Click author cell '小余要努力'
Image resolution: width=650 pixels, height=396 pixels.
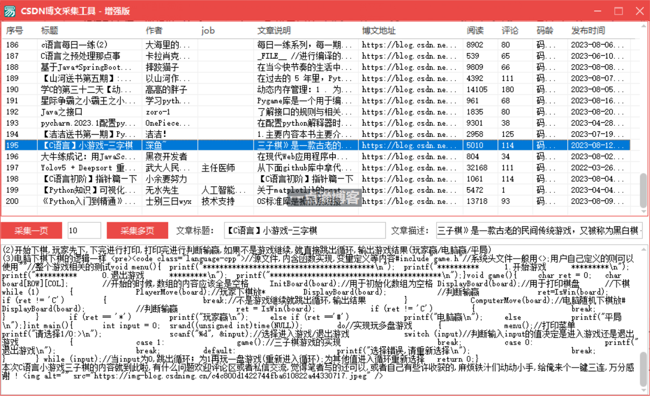(166, 179)
